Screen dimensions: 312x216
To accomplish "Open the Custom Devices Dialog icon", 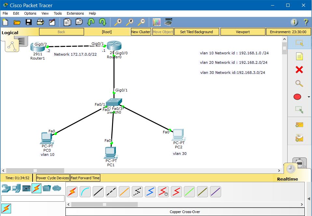I will (x=168, y=22).
